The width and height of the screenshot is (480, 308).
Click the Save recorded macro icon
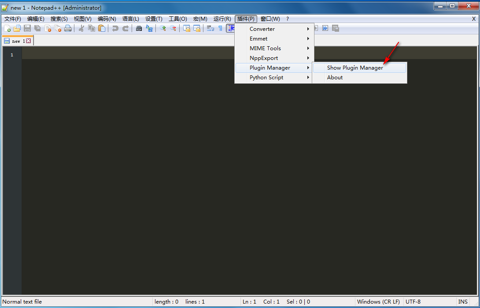[x=336, y=29]
